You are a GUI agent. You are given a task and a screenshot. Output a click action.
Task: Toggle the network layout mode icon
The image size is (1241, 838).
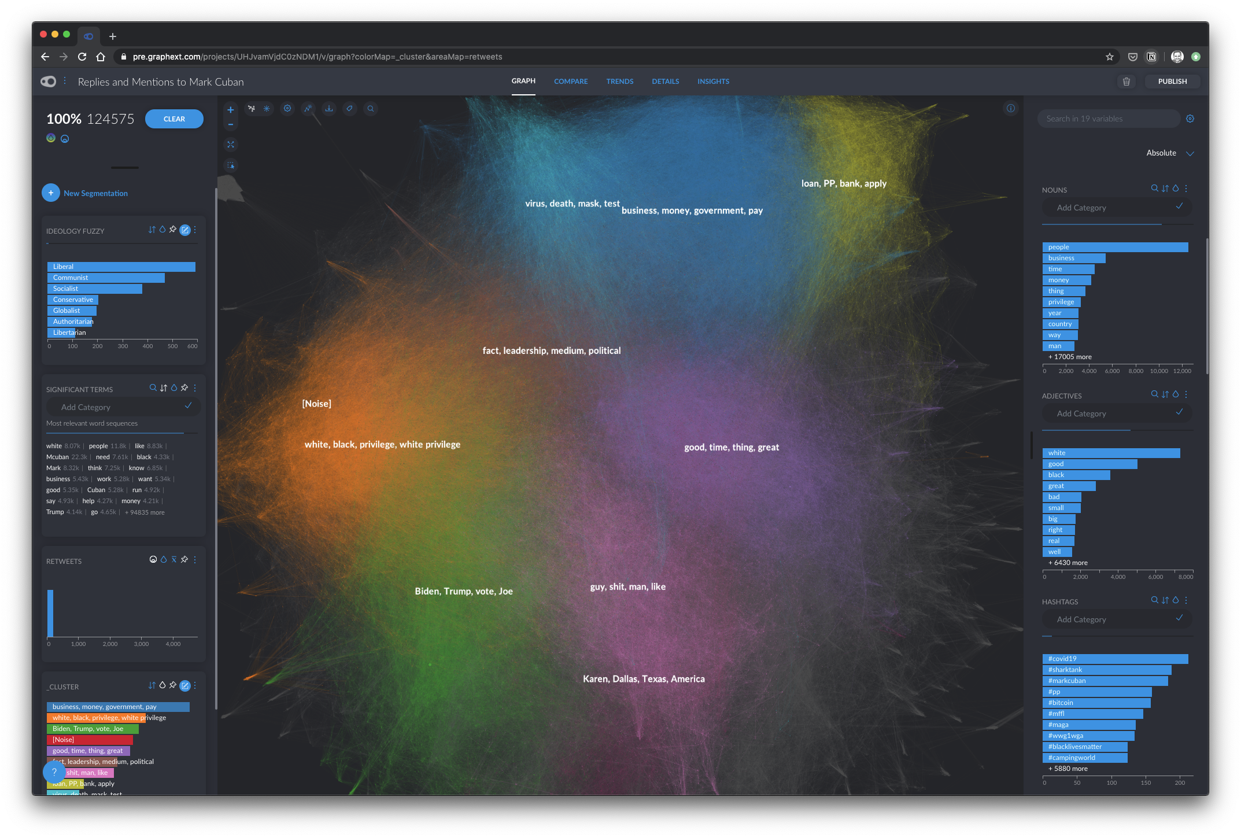pyautogui.click(x=252, y=108)
